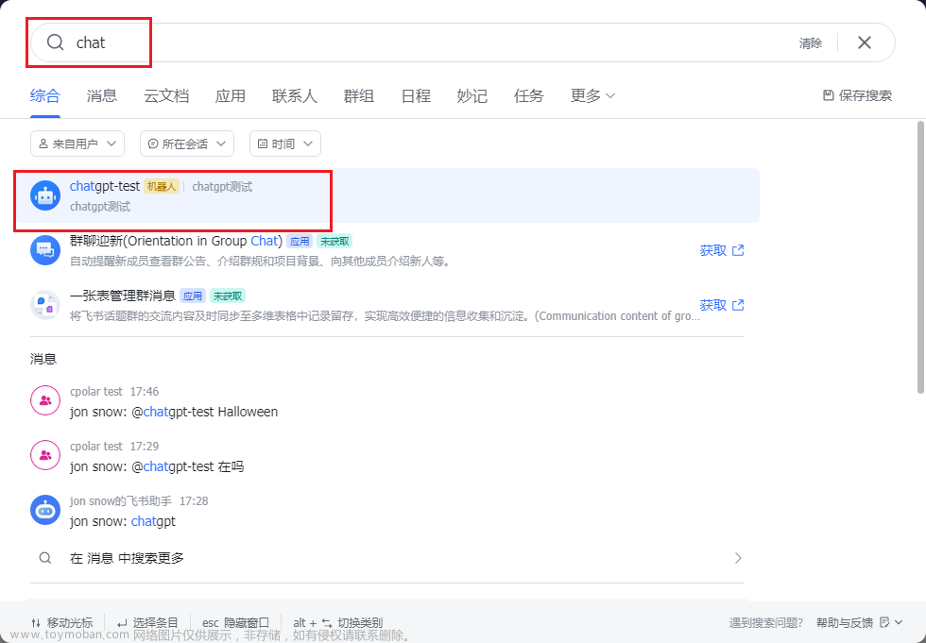The height and width of the screenshot is (643, 926).
Task: Expand the 更多 tabs dropdown
Action: (592, 95)
